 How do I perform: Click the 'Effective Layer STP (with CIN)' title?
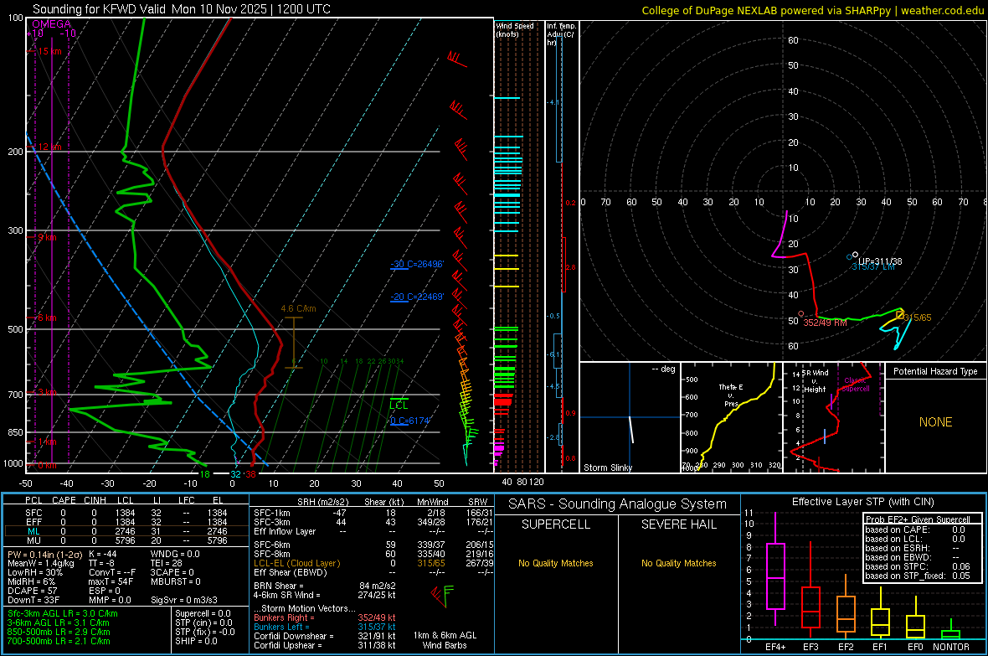(862, 502)
